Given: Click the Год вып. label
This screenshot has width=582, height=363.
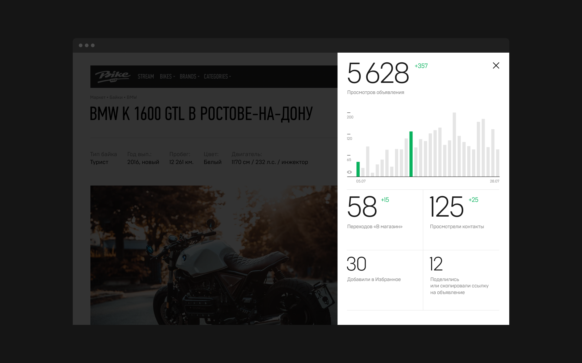Looking at the screenshot, I should click(x=139, y=154).
